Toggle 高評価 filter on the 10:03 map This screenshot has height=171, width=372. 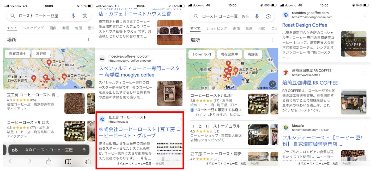pos(41,54)
